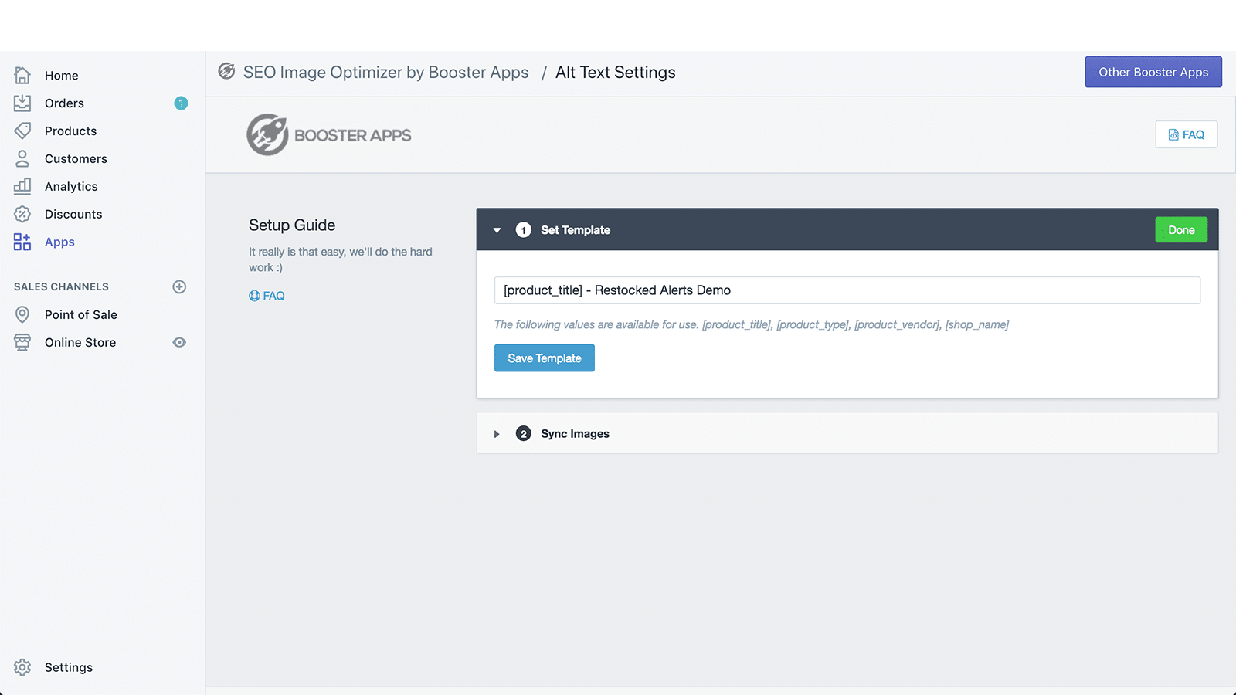The width and height of the screenshot is (1236, 695).
Task: Open Orders in the sidebar
Action: [64, 103]
